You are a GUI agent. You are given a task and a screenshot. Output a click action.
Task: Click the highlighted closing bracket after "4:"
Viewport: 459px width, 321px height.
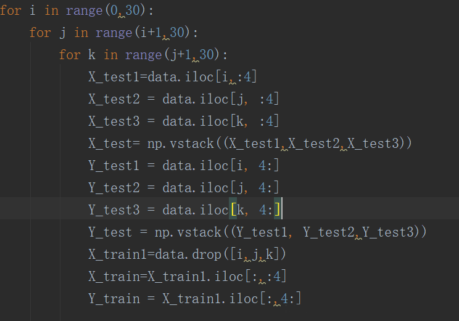click(x=278, y=210)
